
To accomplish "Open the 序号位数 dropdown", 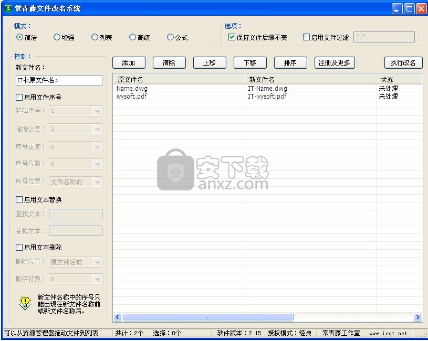I will coord(98,164).
